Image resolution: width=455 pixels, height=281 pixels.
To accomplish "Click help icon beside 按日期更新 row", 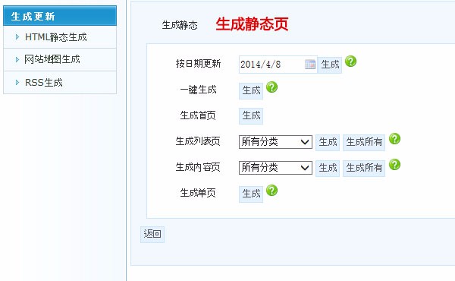I will coord(351,62).
